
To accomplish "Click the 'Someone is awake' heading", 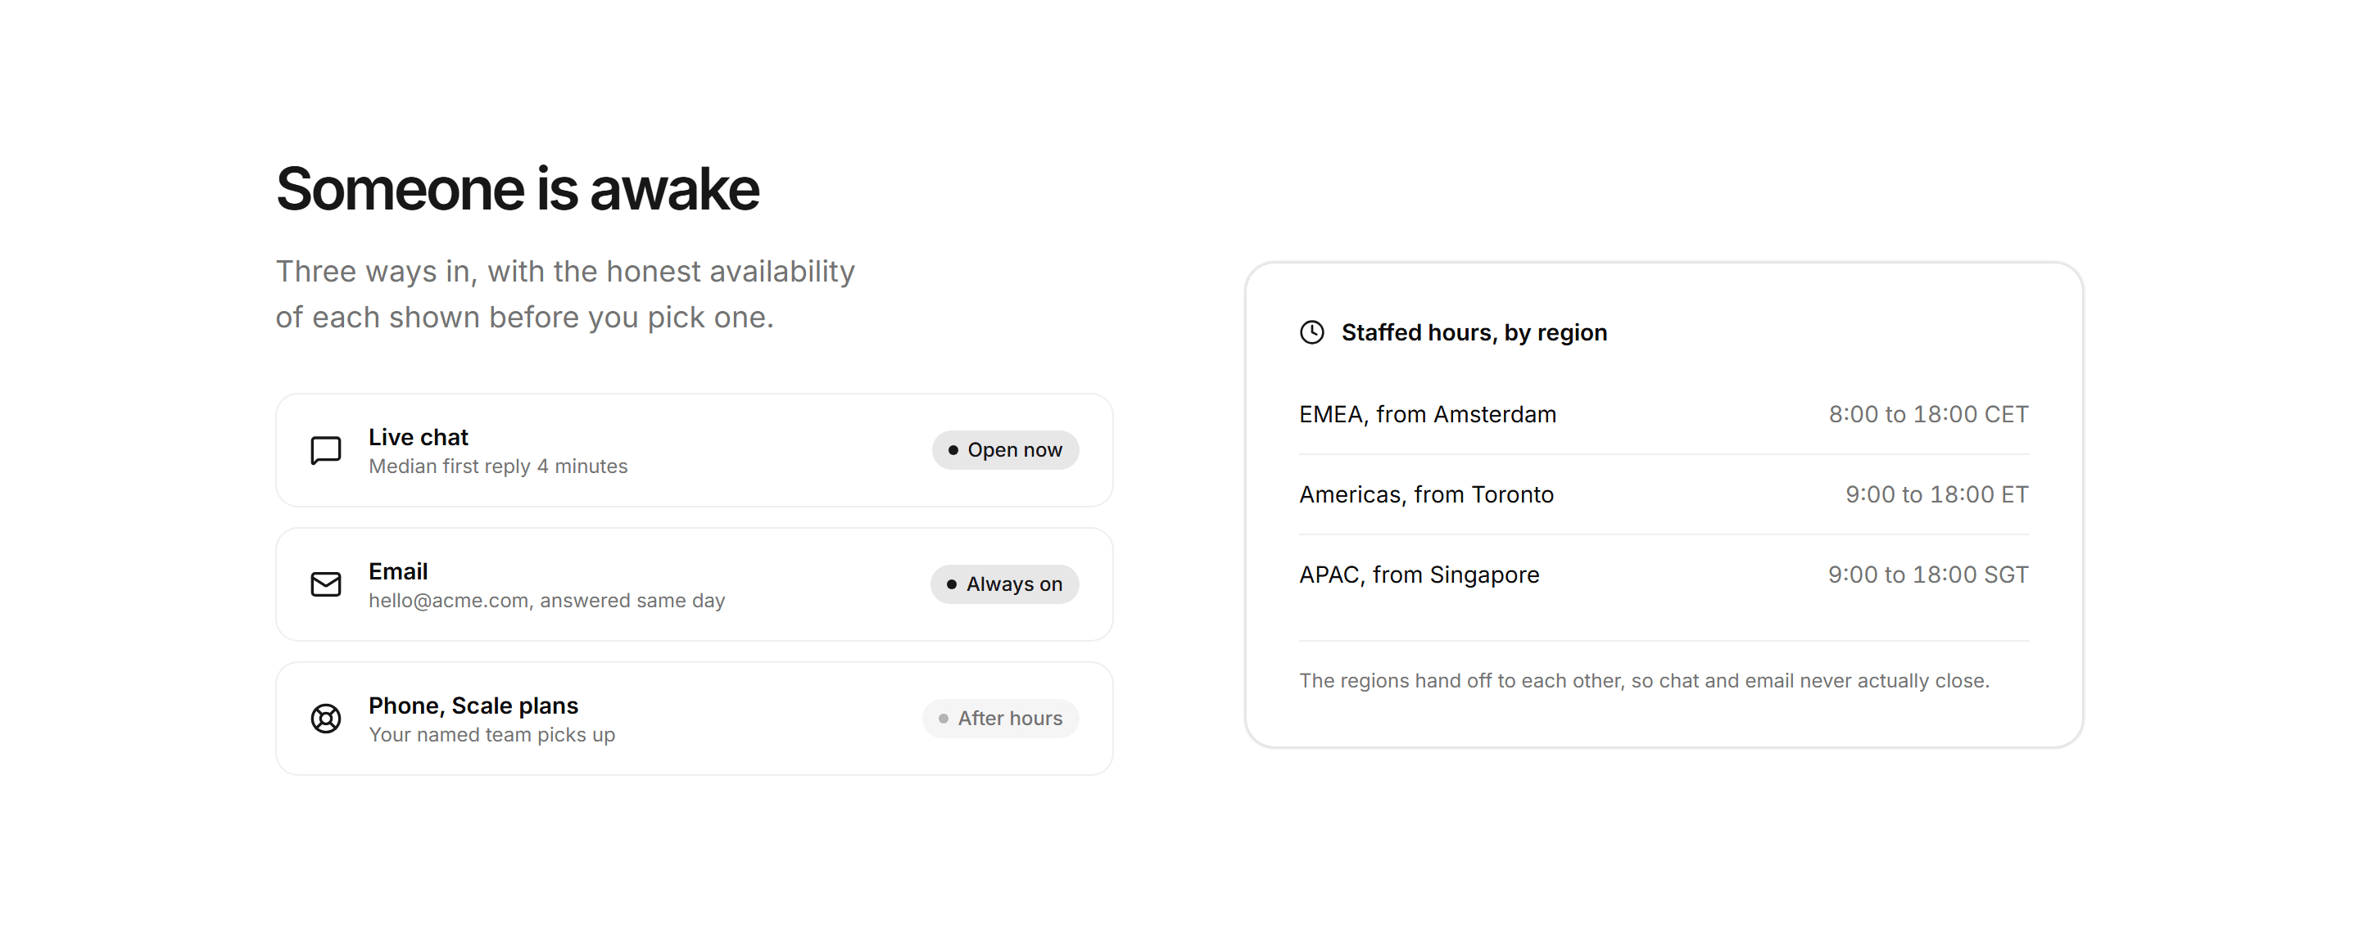I will [x=518, y=189].
